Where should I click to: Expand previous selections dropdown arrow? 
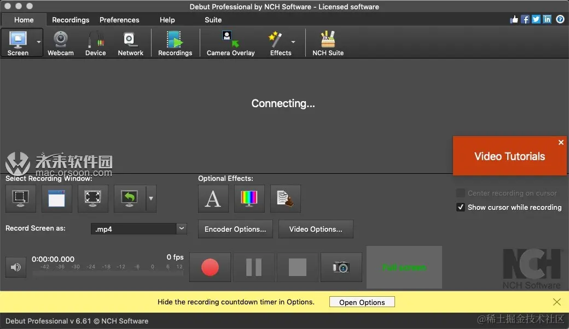pyautogui.click(x=151, y=198)
